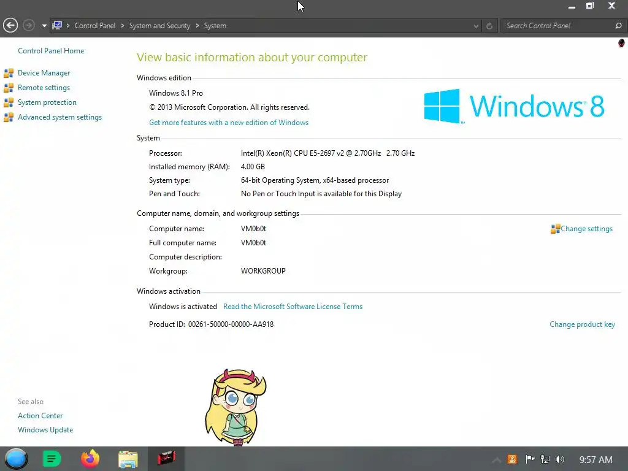Click the network tray icon
Screen dimensions: 628x471
545,459
